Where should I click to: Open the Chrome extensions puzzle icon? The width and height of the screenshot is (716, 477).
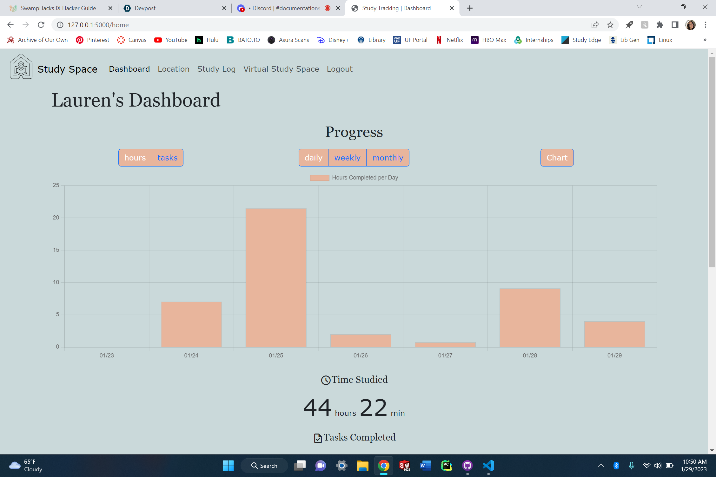tap(660, 25)
